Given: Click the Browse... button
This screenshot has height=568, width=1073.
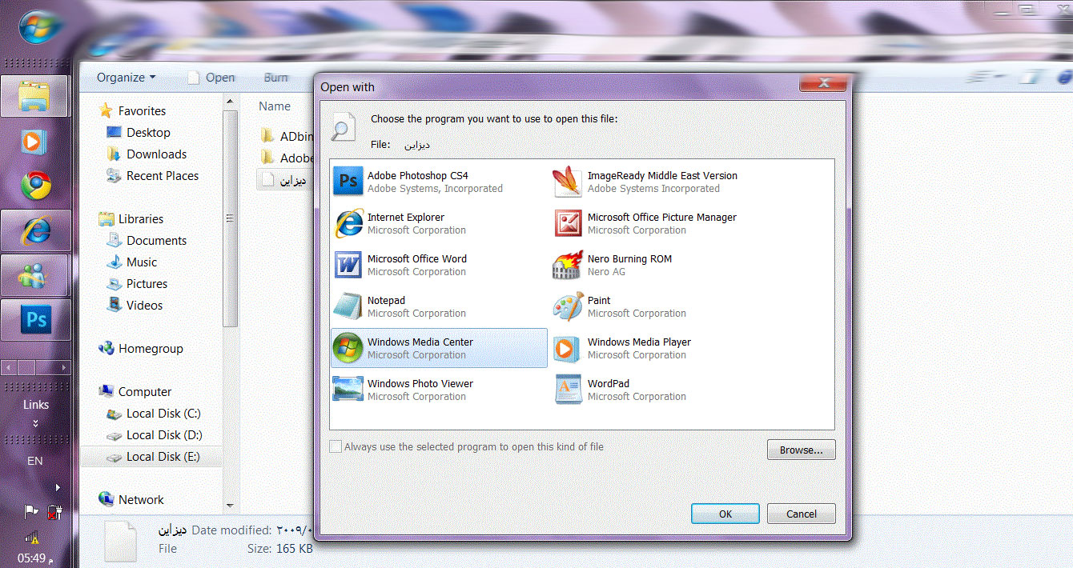Looking at the screenshot, I should point(801,450).
